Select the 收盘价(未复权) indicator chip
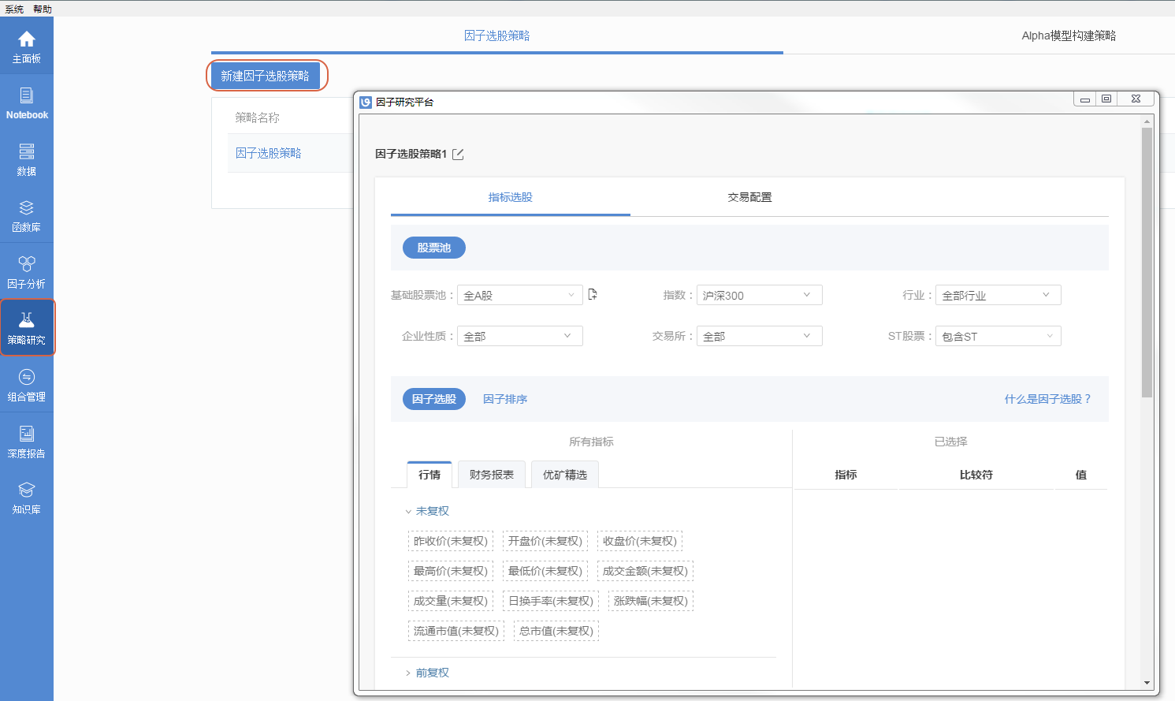Viewport: 1175px width, 701px height. point(640,540)
